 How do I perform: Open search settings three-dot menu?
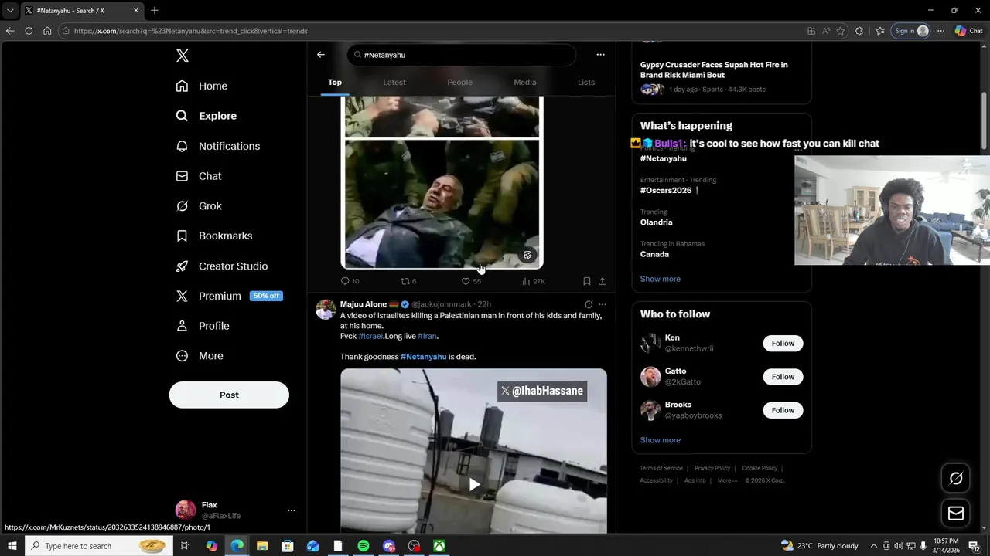(x=600, y=55)
